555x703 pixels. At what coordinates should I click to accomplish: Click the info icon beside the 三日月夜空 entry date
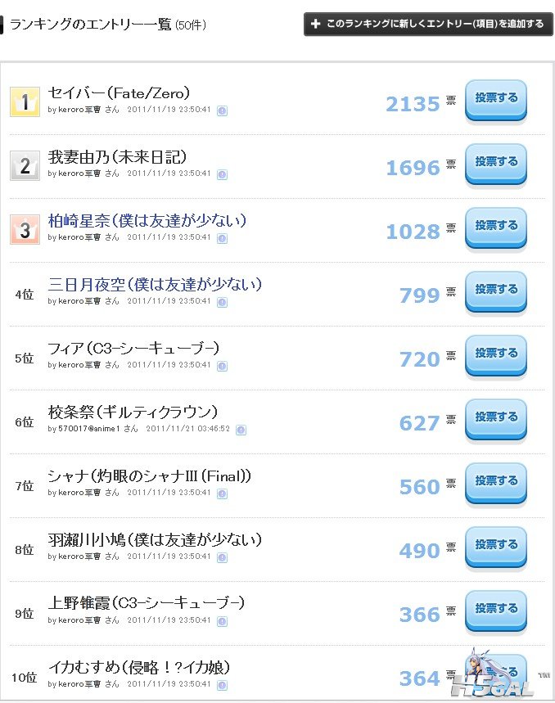[x=222, y=301]
